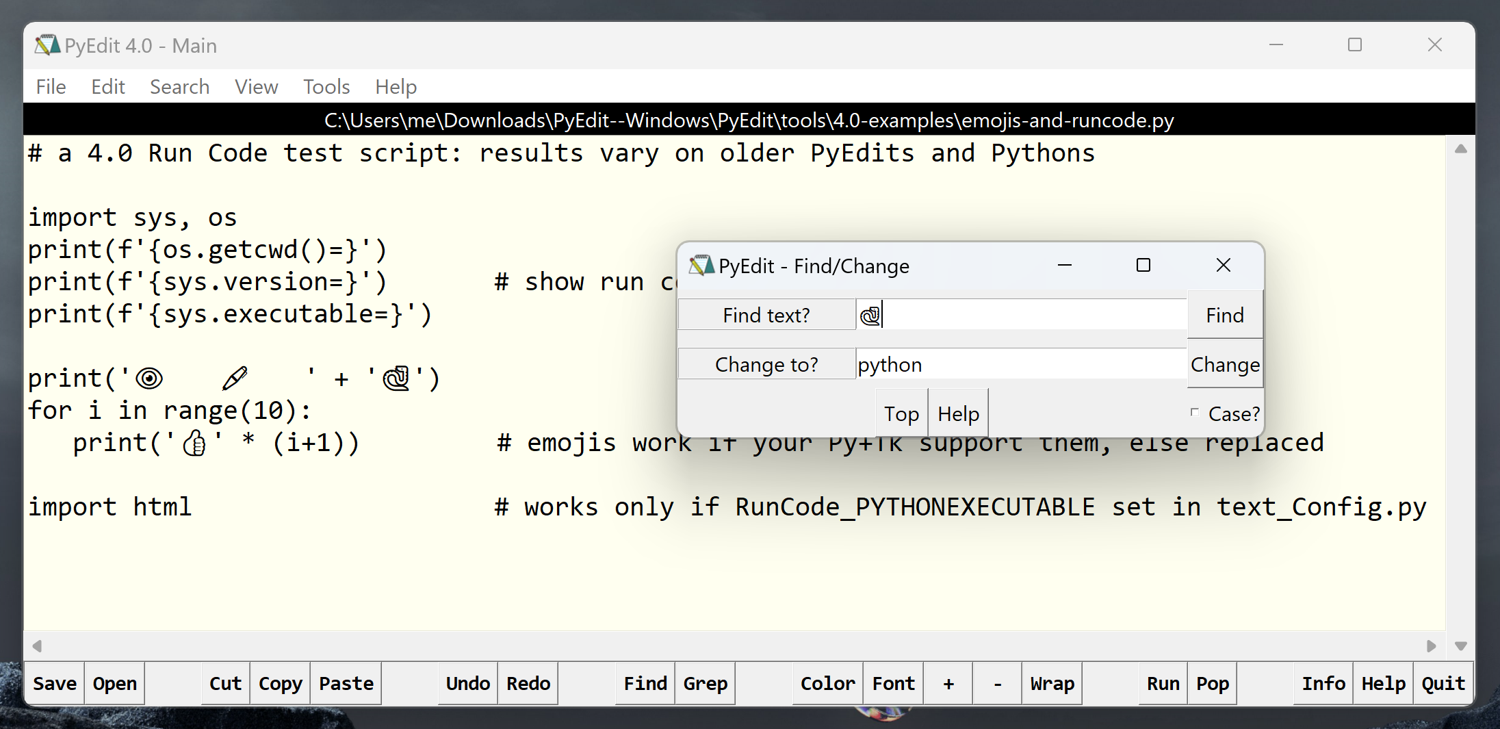Click Find in the bottom toolbar
The width and height of the screenshot is (1500, 729).
[x=645, y=683]
